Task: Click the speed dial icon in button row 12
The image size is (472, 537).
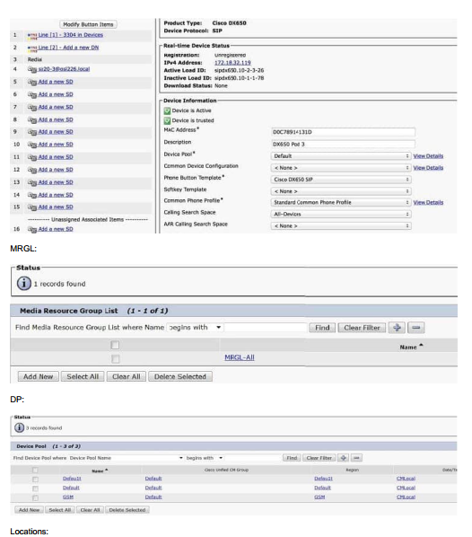Action: coord(32,171)
